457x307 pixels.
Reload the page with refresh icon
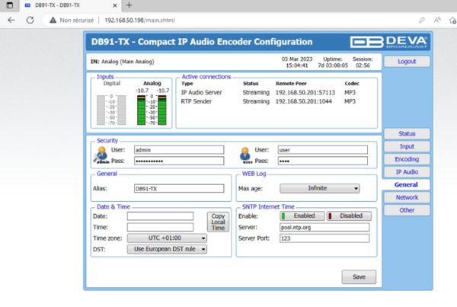30,20
